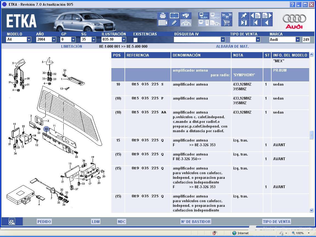Click the DENOMINACIÓN column header
Viewport: 316px width, 237px height.
point(201,55)
